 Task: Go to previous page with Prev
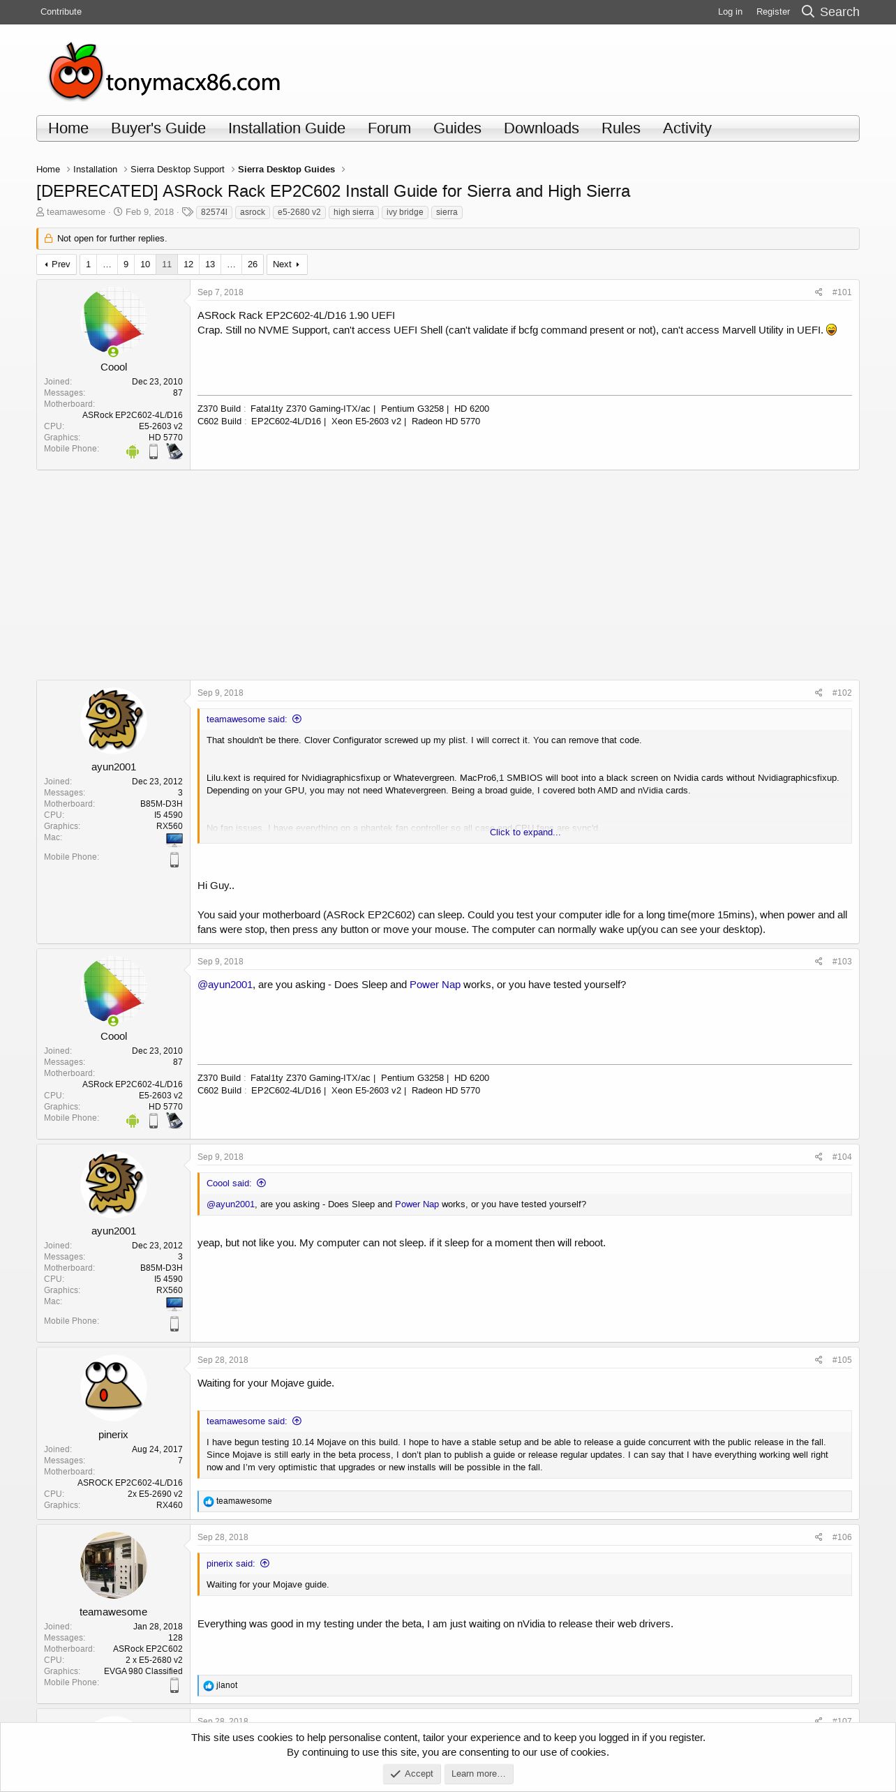click(57, 264)
